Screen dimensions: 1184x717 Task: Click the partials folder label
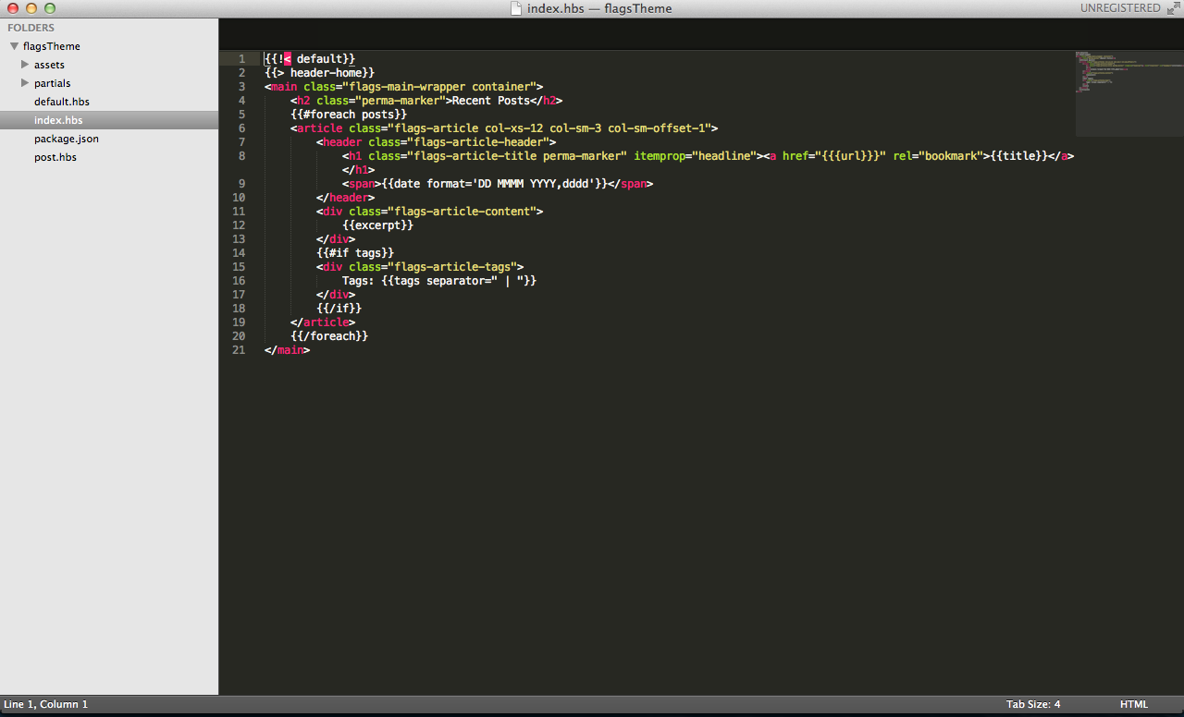(x=53, y=83)
